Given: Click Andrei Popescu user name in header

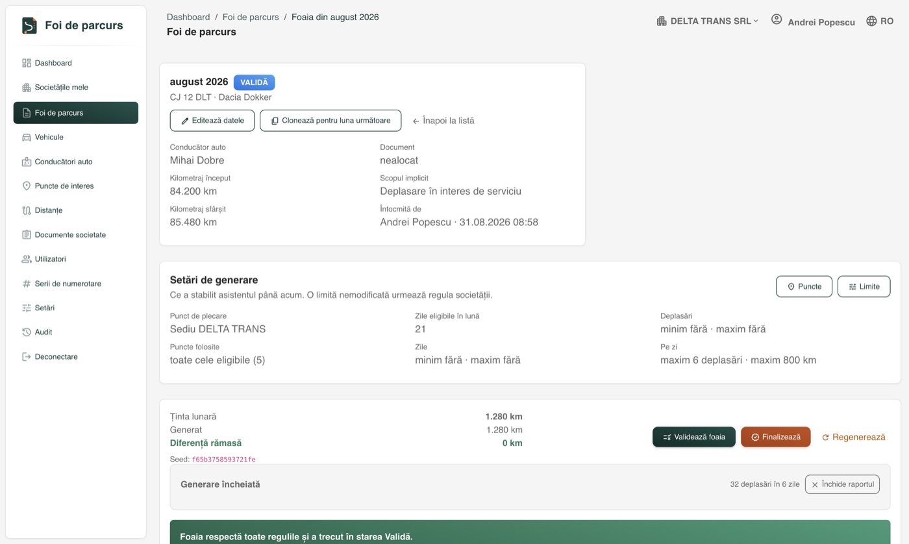Looking at the screenshot, I should [x=821, y=22].
